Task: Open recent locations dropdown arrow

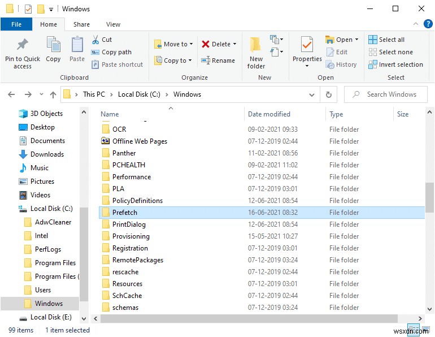Action: click(x=41, y=94)
